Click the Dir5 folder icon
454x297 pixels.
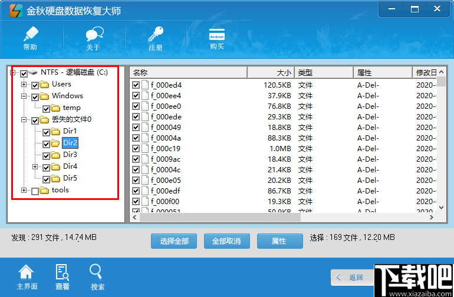[55, 179]
